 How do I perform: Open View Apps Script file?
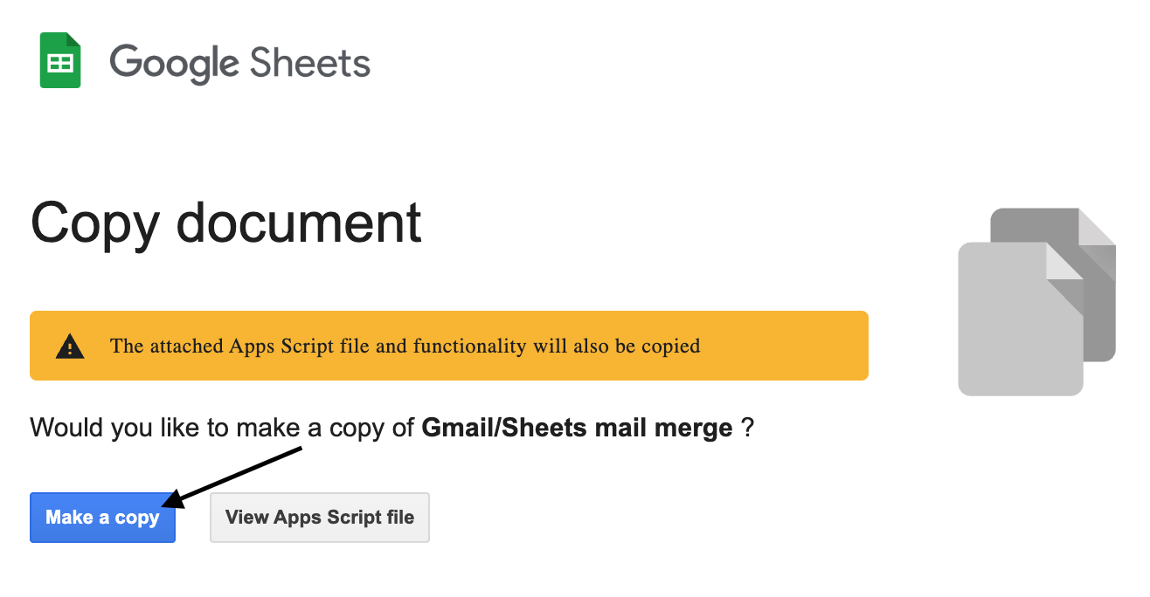320,518
